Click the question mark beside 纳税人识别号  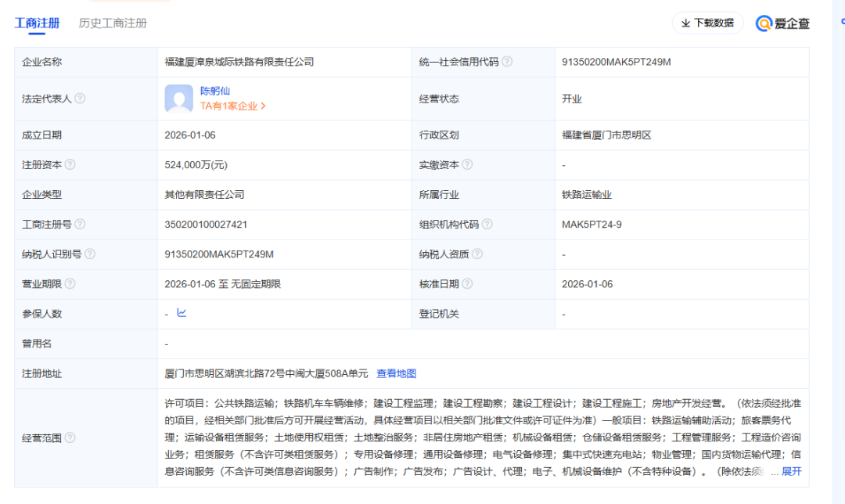[90, 254]
